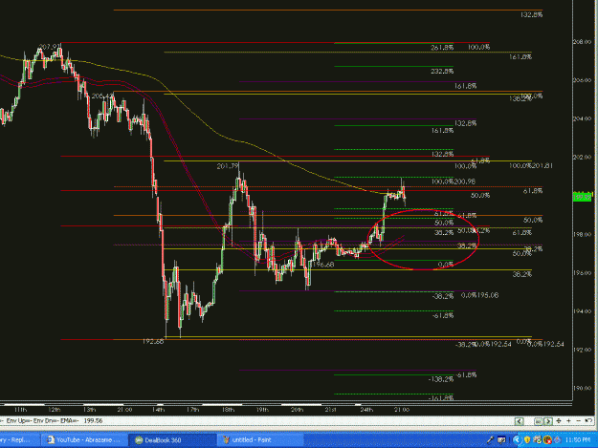Click the 196.68 price label on chart

click(323, 265)
